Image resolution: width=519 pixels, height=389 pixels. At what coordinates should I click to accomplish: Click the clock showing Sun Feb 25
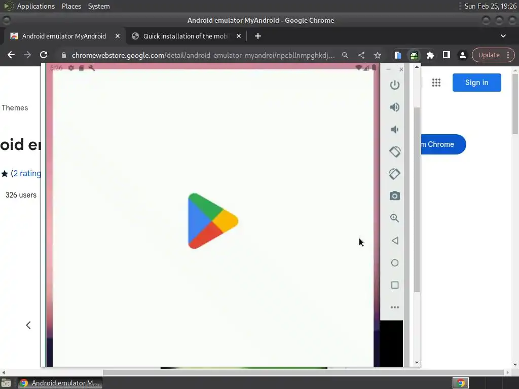490,6
